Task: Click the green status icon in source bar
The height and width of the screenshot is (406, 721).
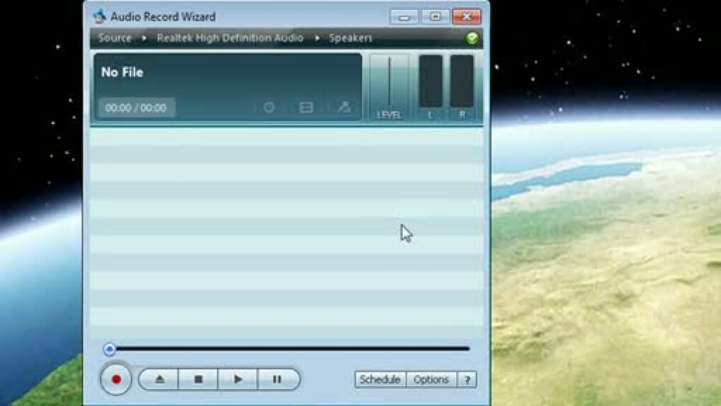Action: click(x=472, y=38)
